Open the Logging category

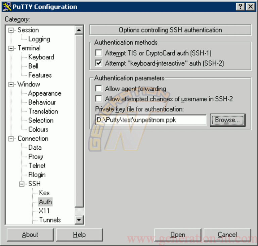(39, 39)
